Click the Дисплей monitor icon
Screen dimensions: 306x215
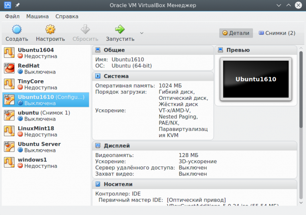point(98,145)
